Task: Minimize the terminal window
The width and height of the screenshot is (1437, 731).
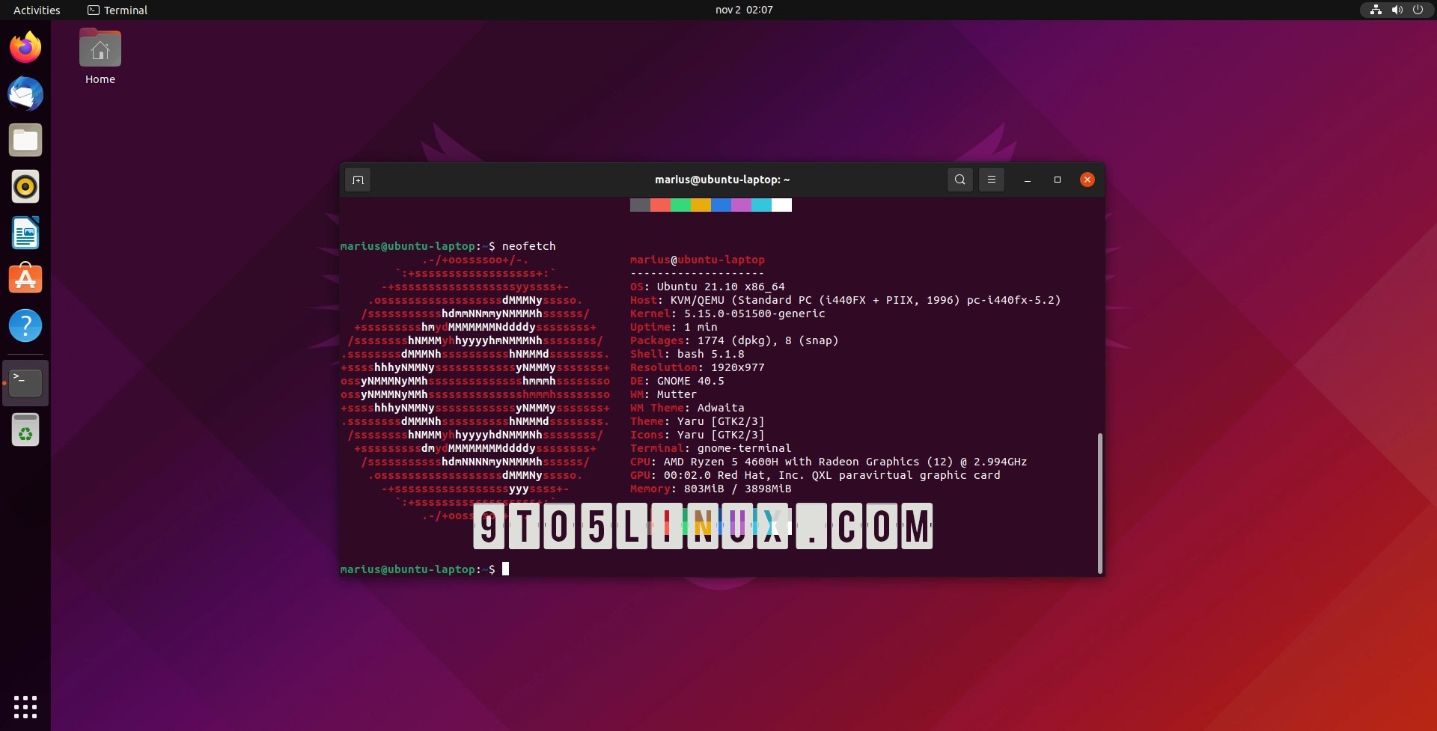Action: [x=1028, y=180]
